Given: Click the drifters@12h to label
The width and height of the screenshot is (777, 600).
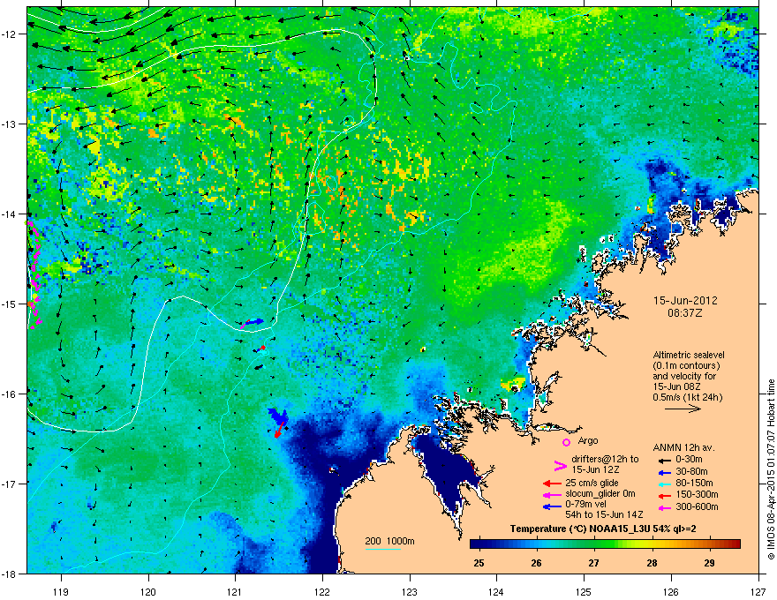Looking at the screenshot, I should [x=605, y=460].
